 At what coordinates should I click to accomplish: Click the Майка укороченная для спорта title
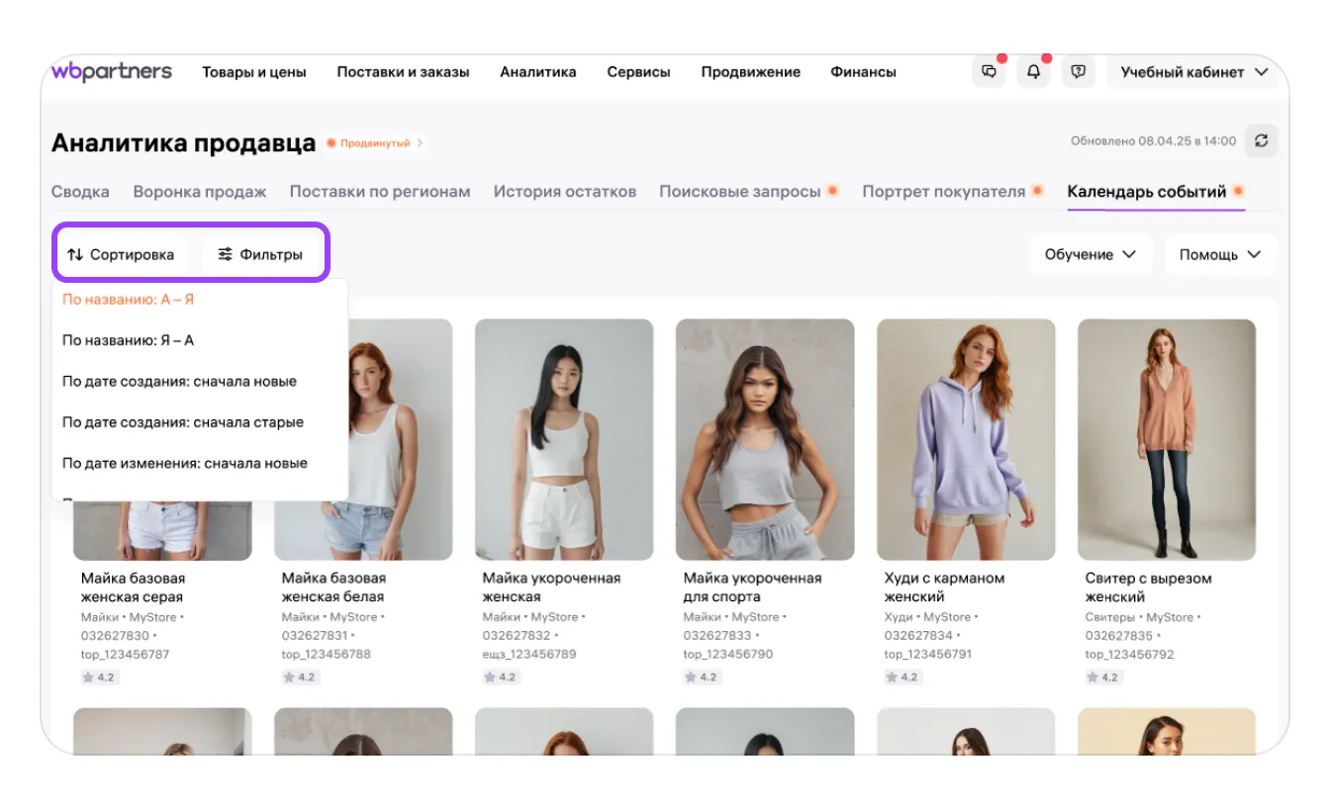[752, 586]
